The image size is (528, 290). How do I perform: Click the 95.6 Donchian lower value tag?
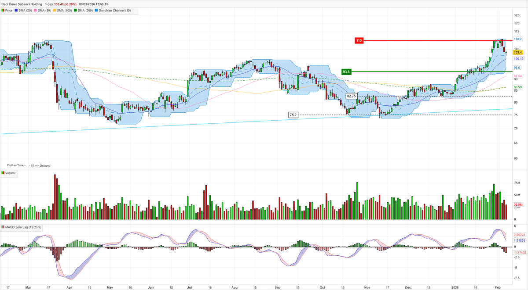click(x=517, y=68)
